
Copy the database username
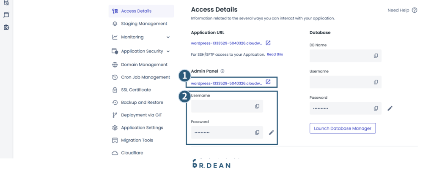(376, 82)
